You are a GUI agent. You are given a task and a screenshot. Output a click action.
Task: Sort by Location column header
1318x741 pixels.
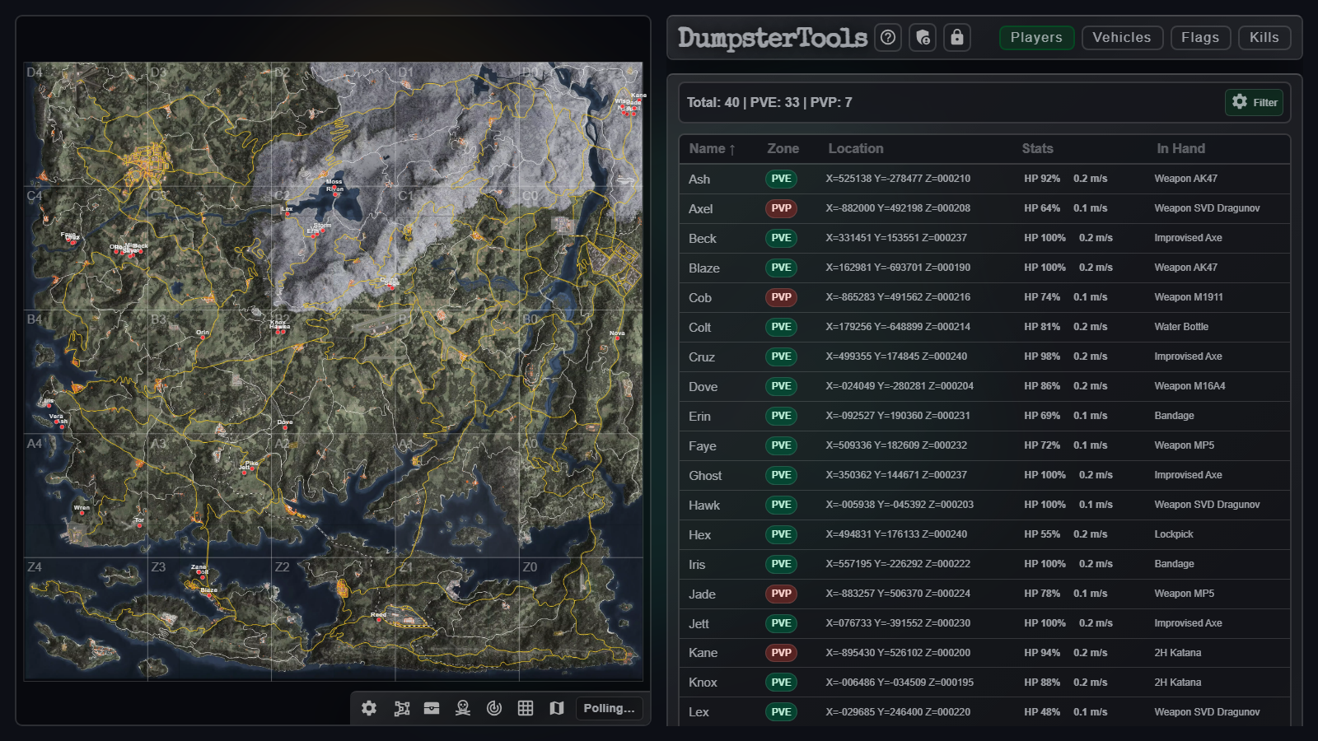point(856,148)
